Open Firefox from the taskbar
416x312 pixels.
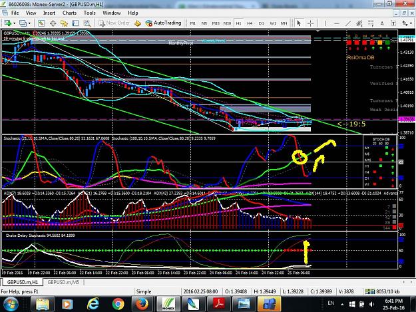pos(142,304)
